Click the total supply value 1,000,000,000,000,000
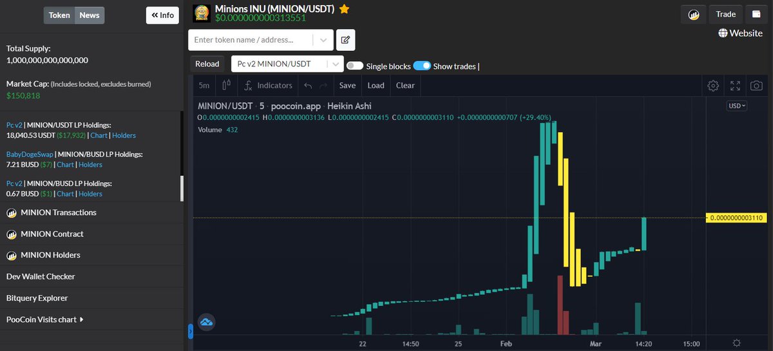Viewport: 773px width, 351px height. (47, 60)
